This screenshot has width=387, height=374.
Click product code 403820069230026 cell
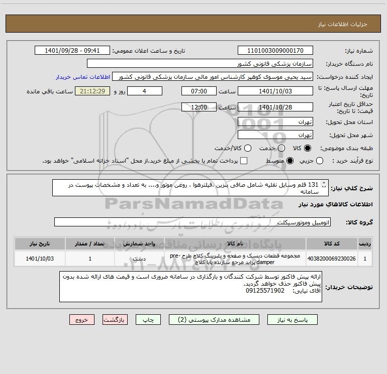332,259
